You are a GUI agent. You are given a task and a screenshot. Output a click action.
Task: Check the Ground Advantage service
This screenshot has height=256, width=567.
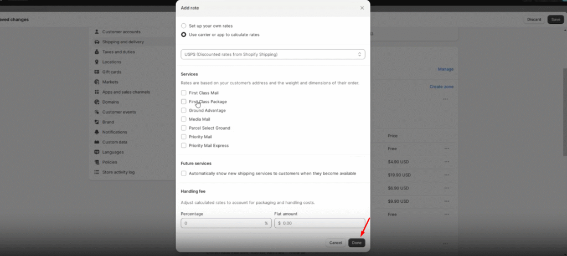pos(184,110)
